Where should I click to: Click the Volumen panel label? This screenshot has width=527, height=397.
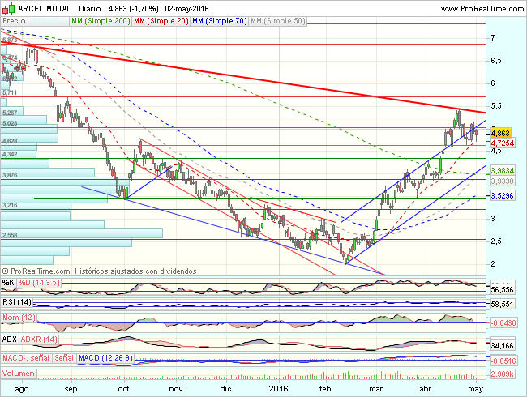18,374
